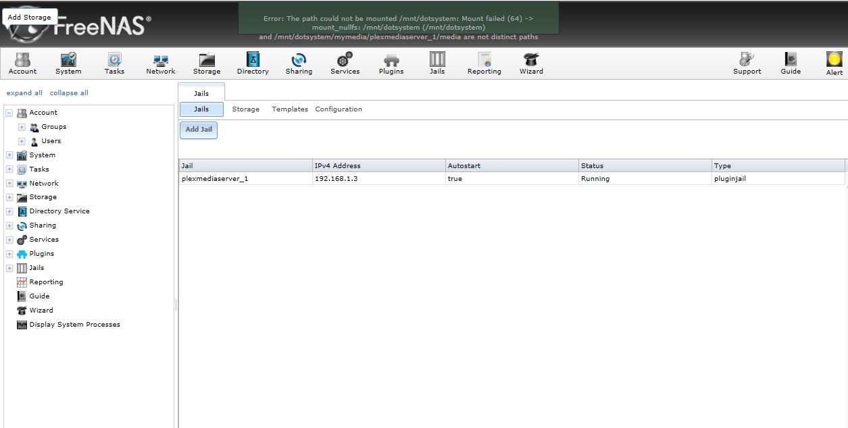Collapse the Account tree node
Image resolution: width=848 pixels, height=428 pixels.
point(9,113)
